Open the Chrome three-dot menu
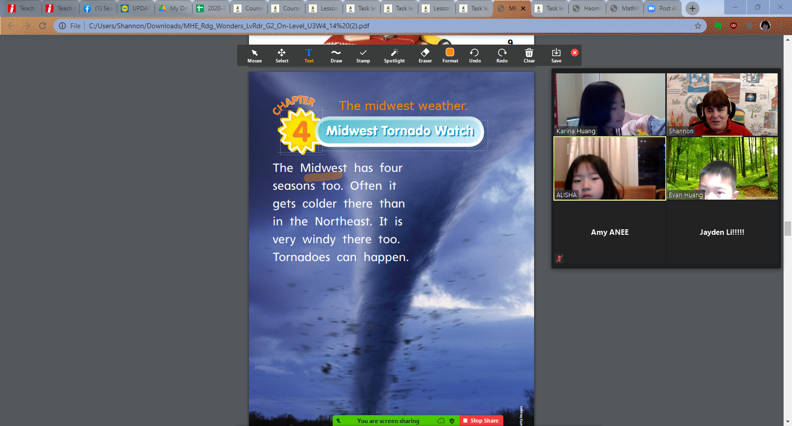The width and height of the screenshot is (792, 426). pos(781,26)
